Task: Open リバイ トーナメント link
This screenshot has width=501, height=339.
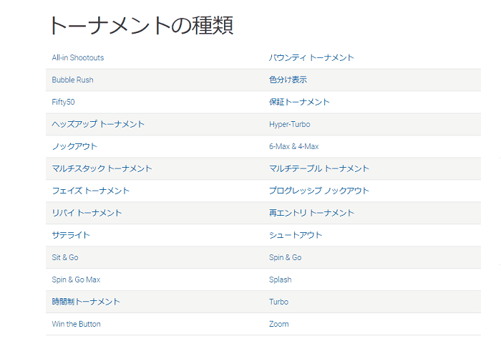Action: [x=87, y=213]
